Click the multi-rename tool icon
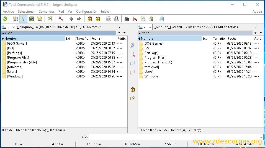 135,19
